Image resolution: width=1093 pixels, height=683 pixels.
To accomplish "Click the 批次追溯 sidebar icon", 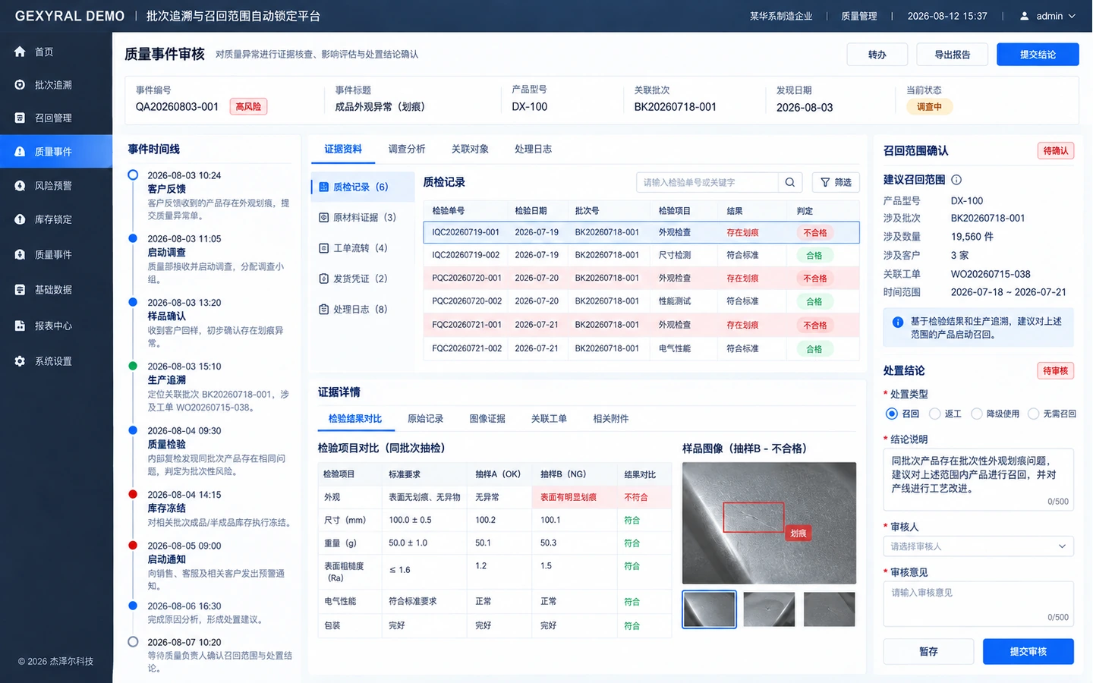I will click(20, 85).
